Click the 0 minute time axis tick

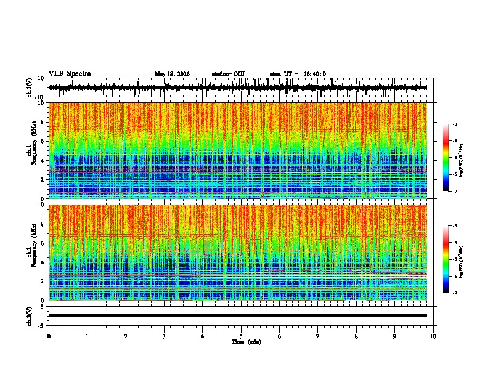pos(49,336)
